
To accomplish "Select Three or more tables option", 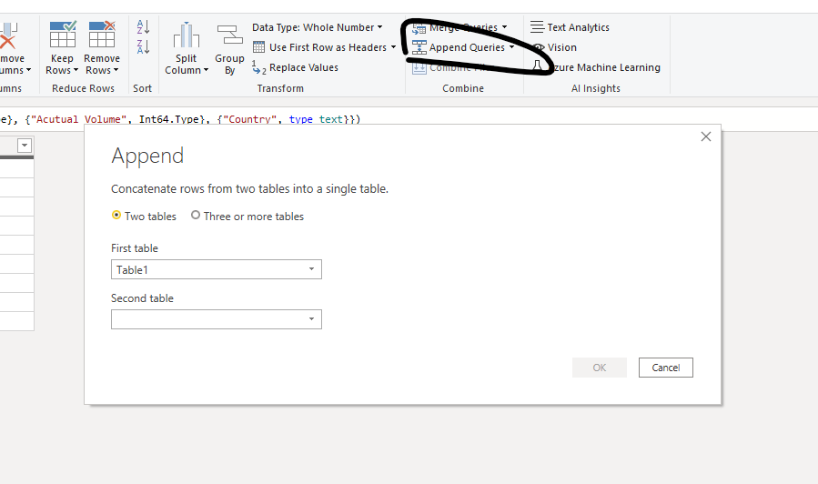I will (196, 215).
